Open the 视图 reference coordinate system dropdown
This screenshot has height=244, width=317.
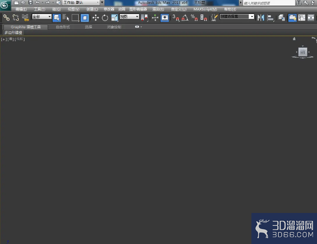[129, 17]
